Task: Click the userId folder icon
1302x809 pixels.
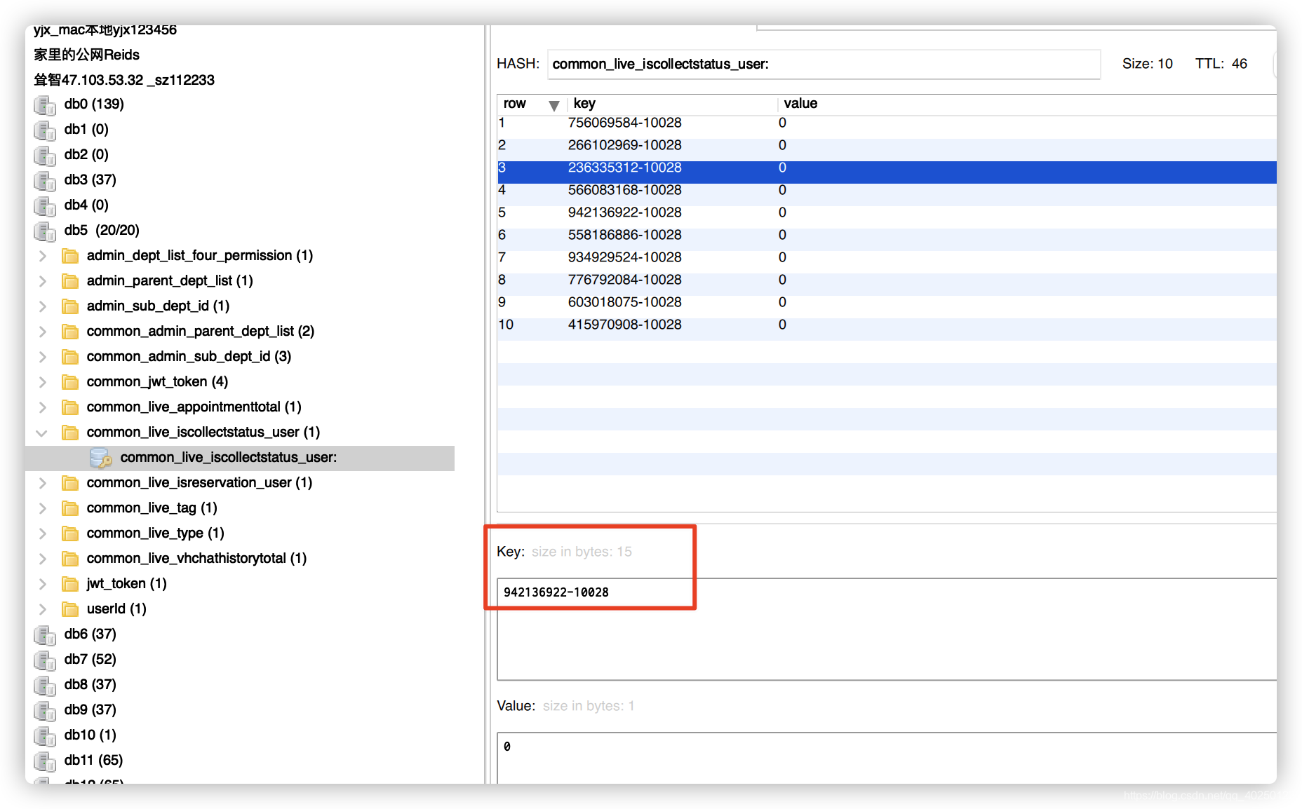Action: [x=70, y=609]
